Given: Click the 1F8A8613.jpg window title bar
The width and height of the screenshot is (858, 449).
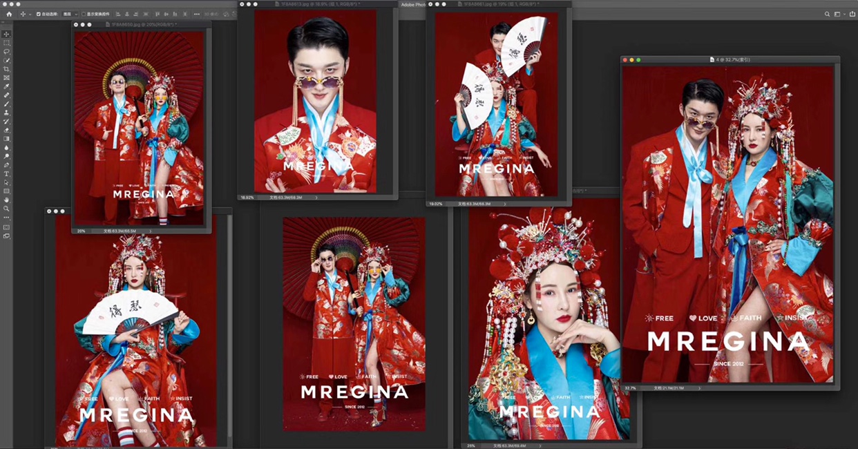Looking at the screenshot, I should (318, 4).
